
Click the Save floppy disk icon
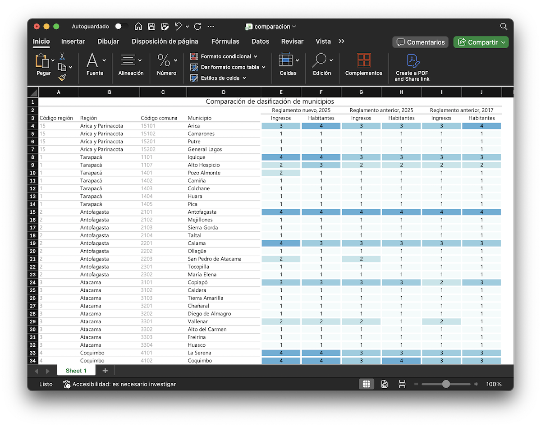click(151, 27)
